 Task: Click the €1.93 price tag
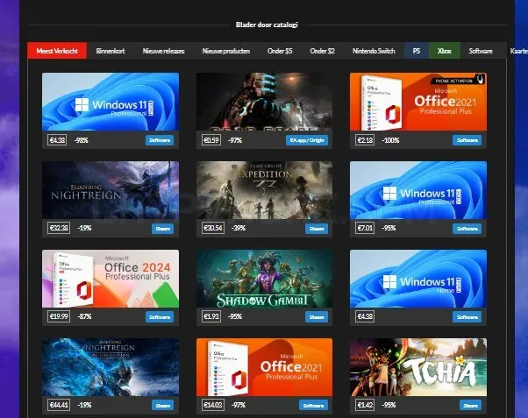[x=211, y=316]
